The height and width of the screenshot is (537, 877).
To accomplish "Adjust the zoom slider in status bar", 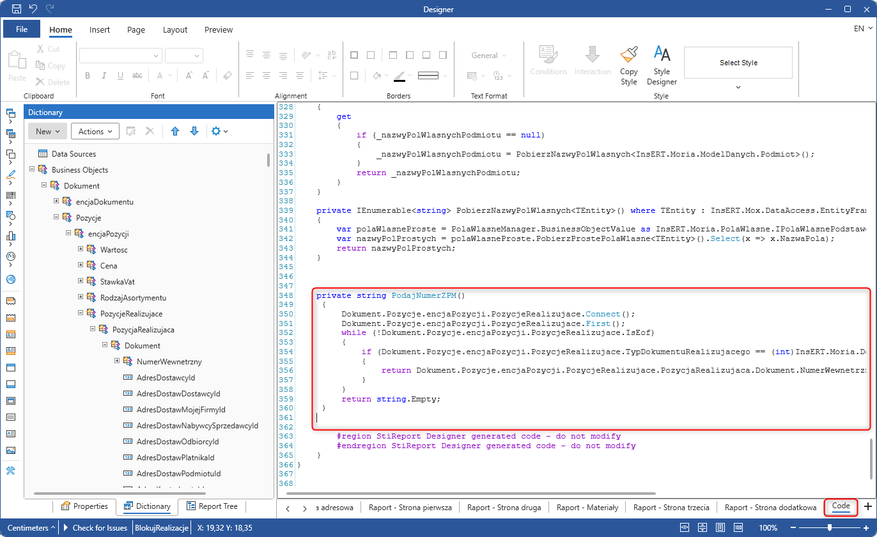I will coord(830,528).
